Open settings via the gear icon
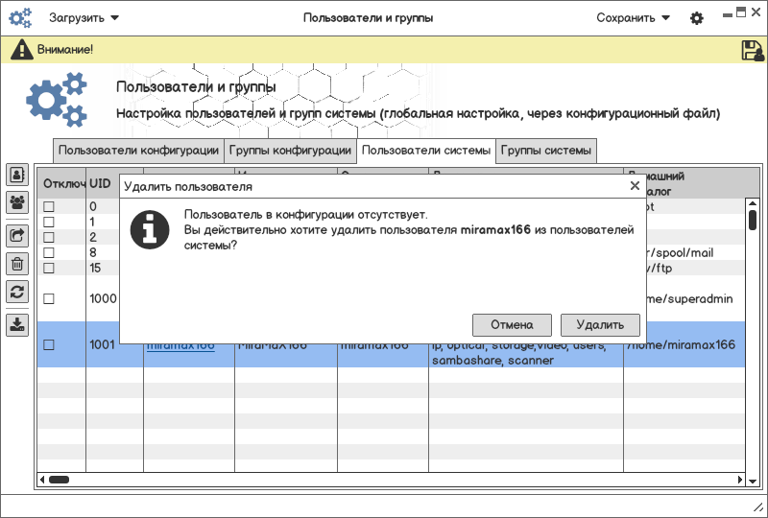 [x=697, y=18]
